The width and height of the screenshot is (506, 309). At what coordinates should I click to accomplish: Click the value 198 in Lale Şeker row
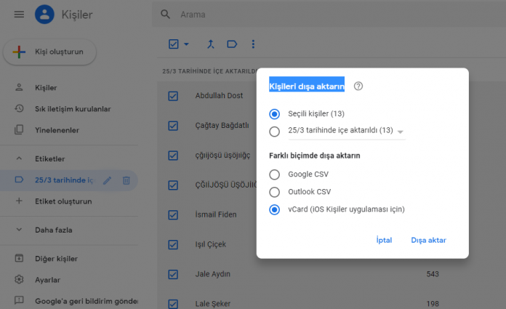[433, 304]
